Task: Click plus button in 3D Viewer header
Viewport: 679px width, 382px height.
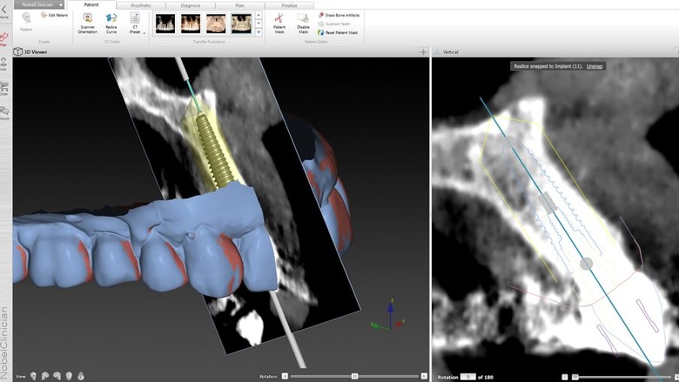Action: (x=423, y=52)
